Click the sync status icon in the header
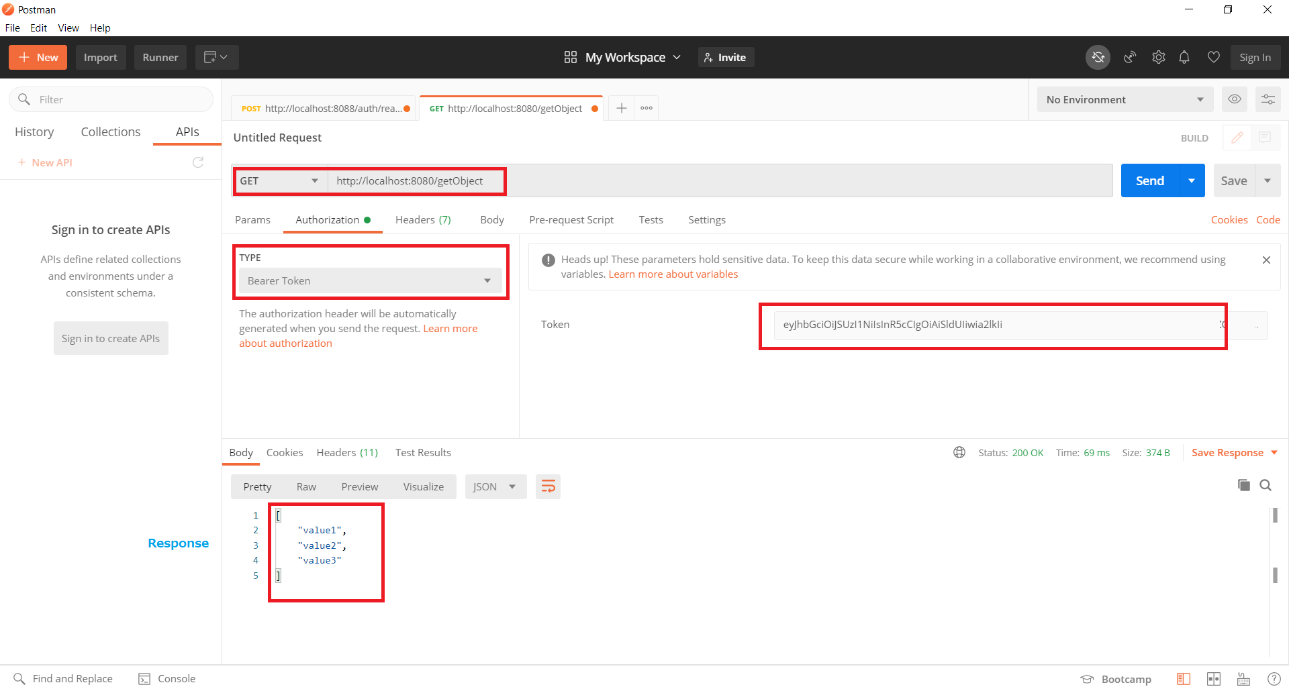 tap(1098, 58)
